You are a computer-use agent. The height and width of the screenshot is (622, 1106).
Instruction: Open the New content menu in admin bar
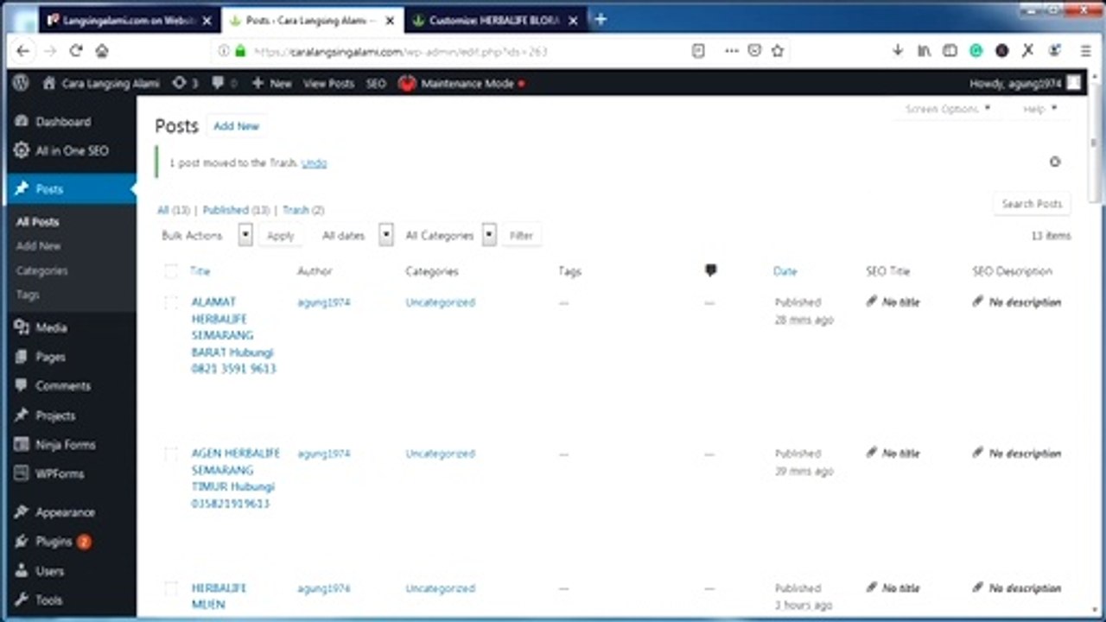point(271,84)
